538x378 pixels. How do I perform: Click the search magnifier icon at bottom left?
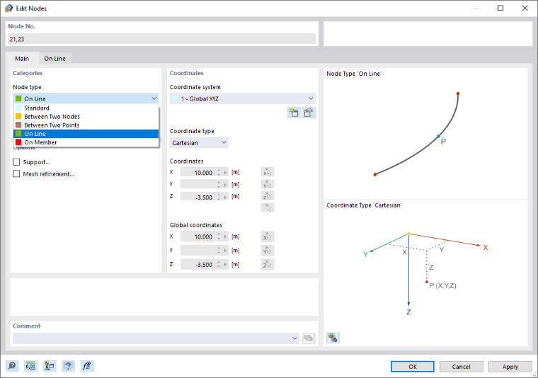pos(12,366)
